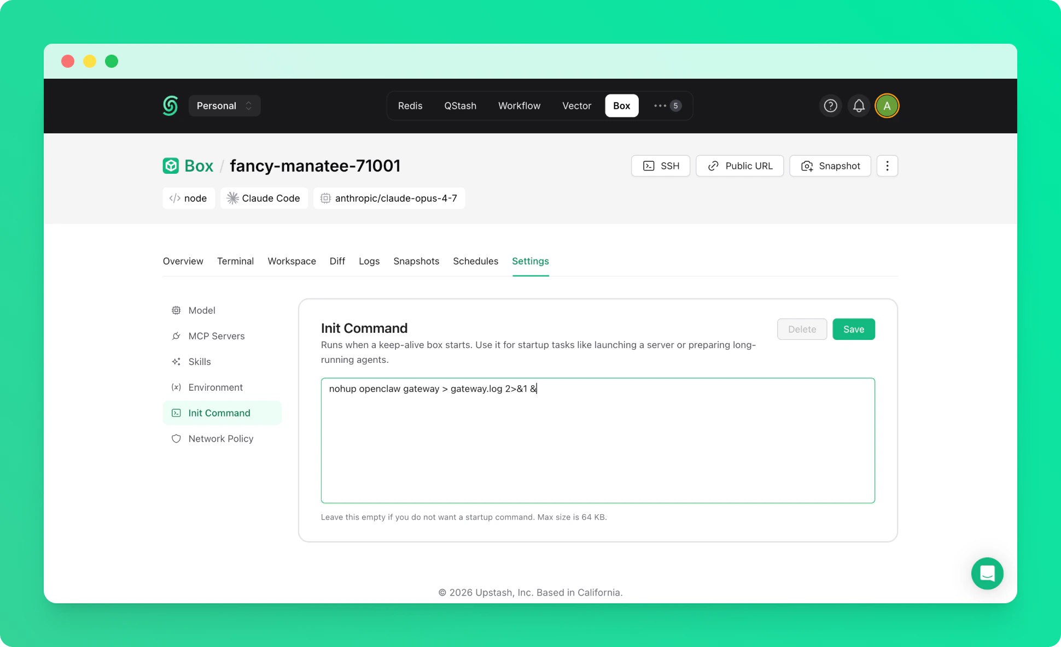Switch to the Snapshots tab
The image size is (1061, 647).
click(416, 261)
